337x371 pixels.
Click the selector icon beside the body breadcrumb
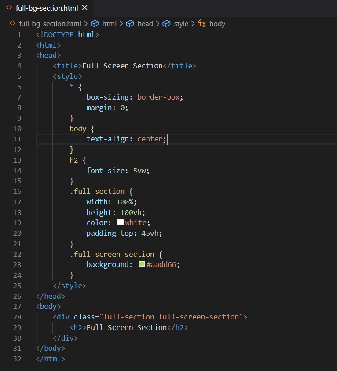201,23
